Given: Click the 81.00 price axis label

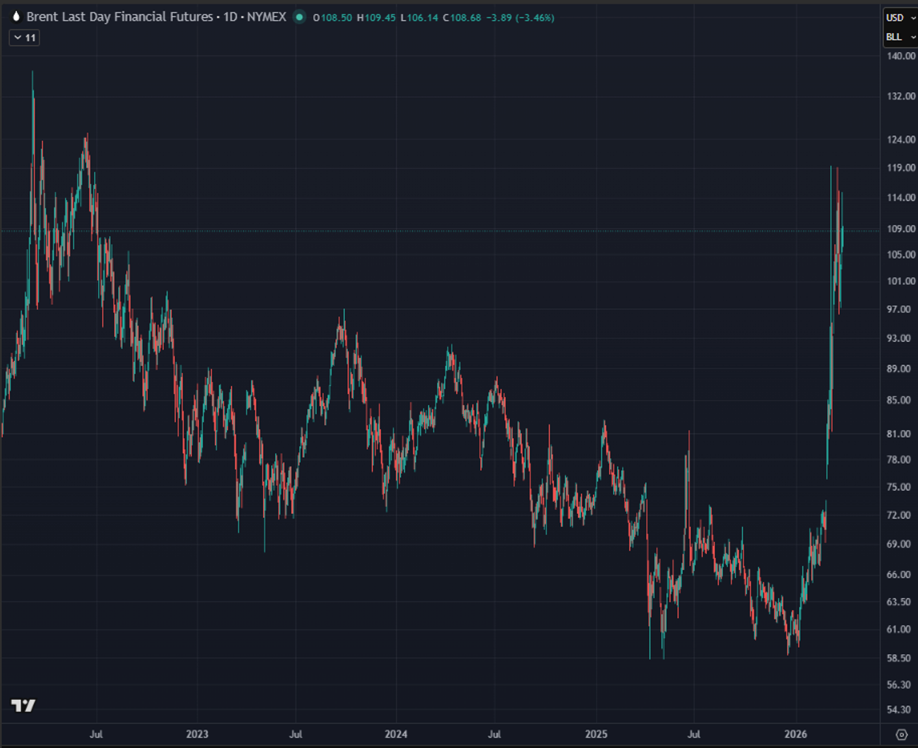Looking at the screenshot, I should tap(899, 434).
